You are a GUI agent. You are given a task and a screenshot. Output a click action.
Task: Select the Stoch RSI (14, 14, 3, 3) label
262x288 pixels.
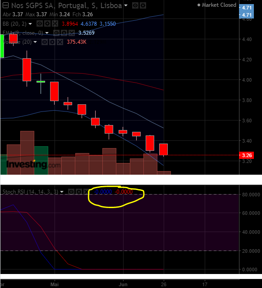click(30, 192)
